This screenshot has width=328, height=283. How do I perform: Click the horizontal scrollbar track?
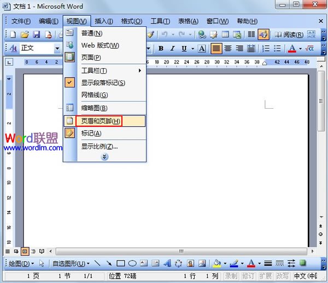pyautogui.click(x=181, y=251)
